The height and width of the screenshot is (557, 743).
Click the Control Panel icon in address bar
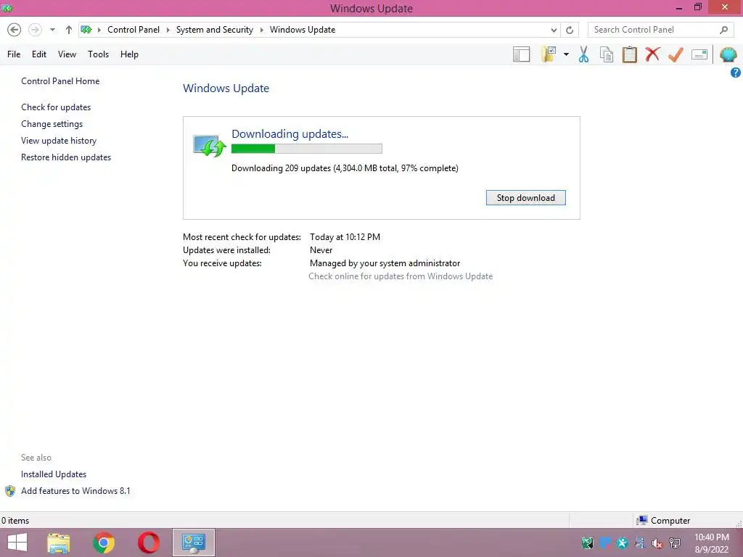tap(86, 30)
